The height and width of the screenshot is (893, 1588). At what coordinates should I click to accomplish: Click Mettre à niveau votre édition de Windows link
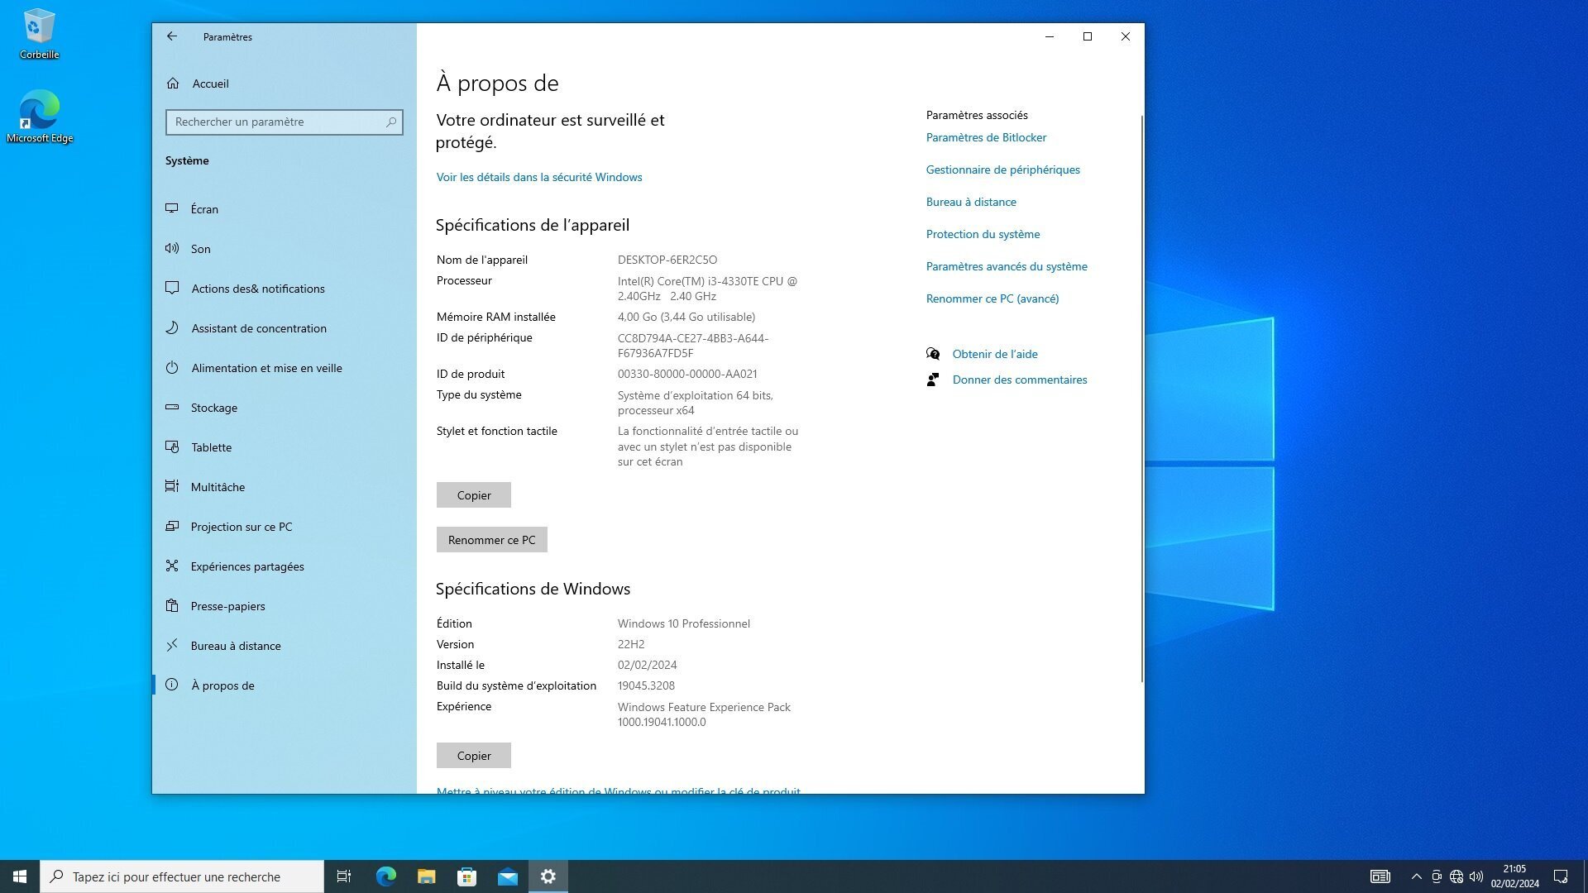coord(619,790)
